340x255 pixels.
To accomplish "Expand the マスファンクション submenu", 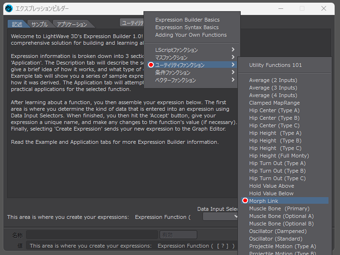I will pos(192,57).
